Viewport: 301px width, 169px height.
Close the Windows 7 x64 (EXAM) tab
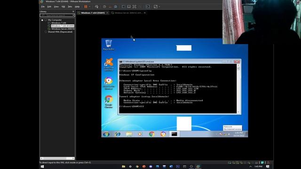(107, 13)
